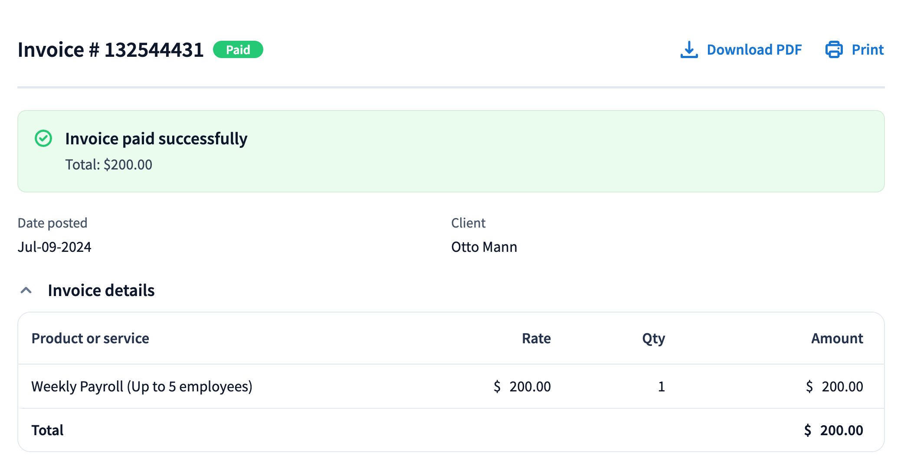Click the Qty column header
Screen dimensions: 904x469
tap(653, 339)
